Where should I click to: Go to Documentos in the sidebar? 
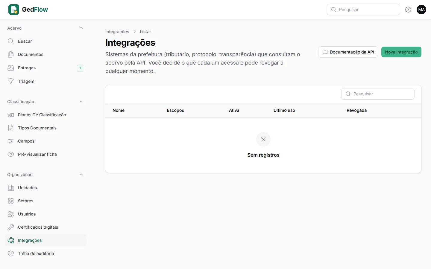(45, 54)
